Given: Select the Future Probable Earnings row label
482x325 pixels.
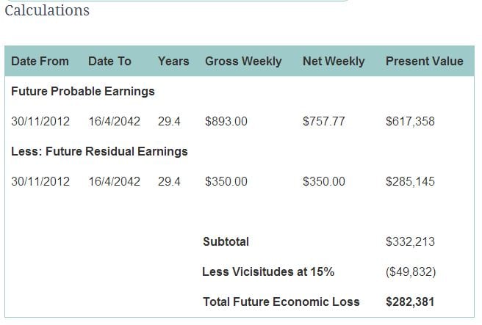Looking at the screenshot, I should tap(83, 91).
